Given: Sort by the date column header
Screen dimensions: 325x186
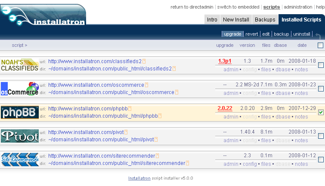Looking at the screenshot, I should point(302,45).
